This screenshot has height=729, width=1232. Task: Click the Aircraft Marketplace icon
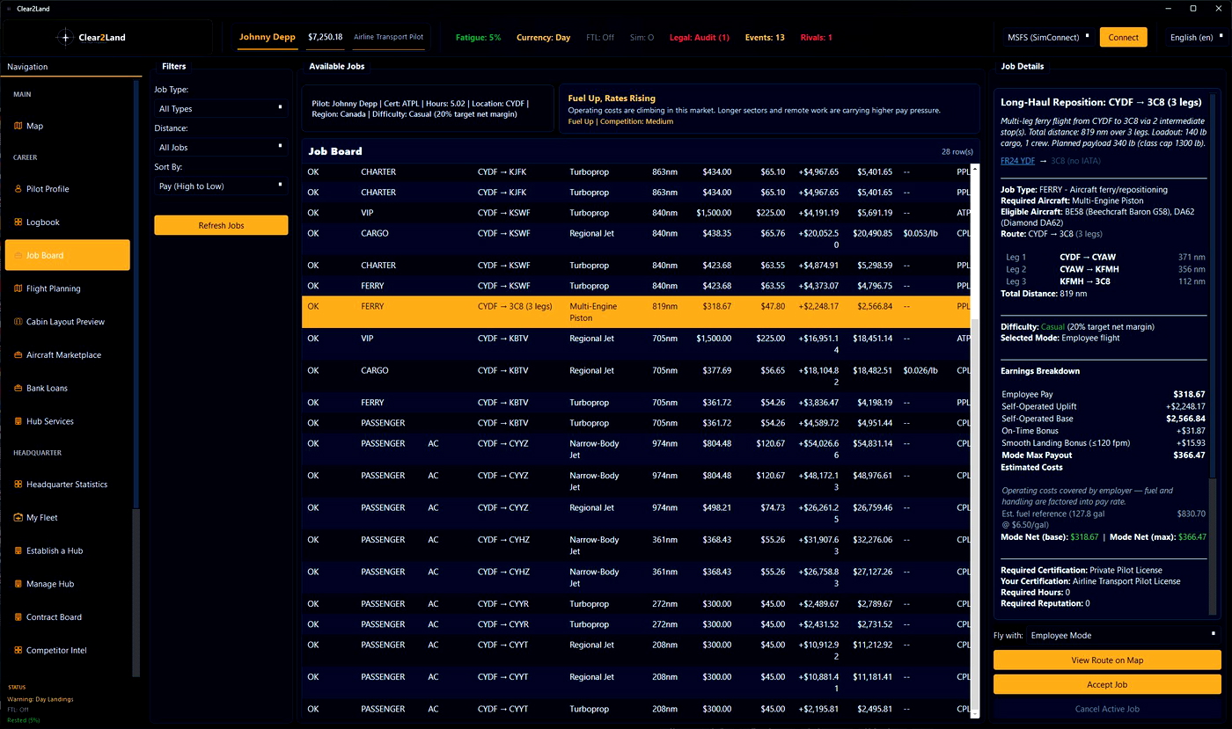coord(18,355)
